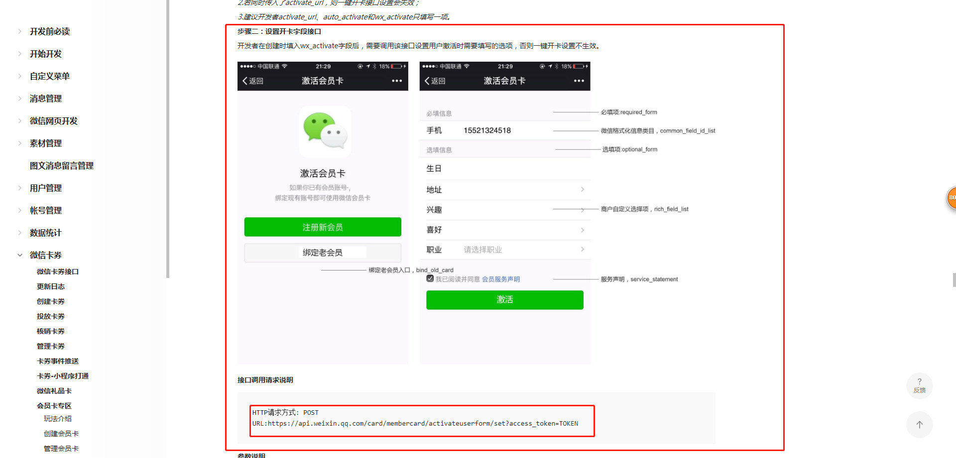Click the 'HTTP请求方式: POST' code line

pos(285,413)
